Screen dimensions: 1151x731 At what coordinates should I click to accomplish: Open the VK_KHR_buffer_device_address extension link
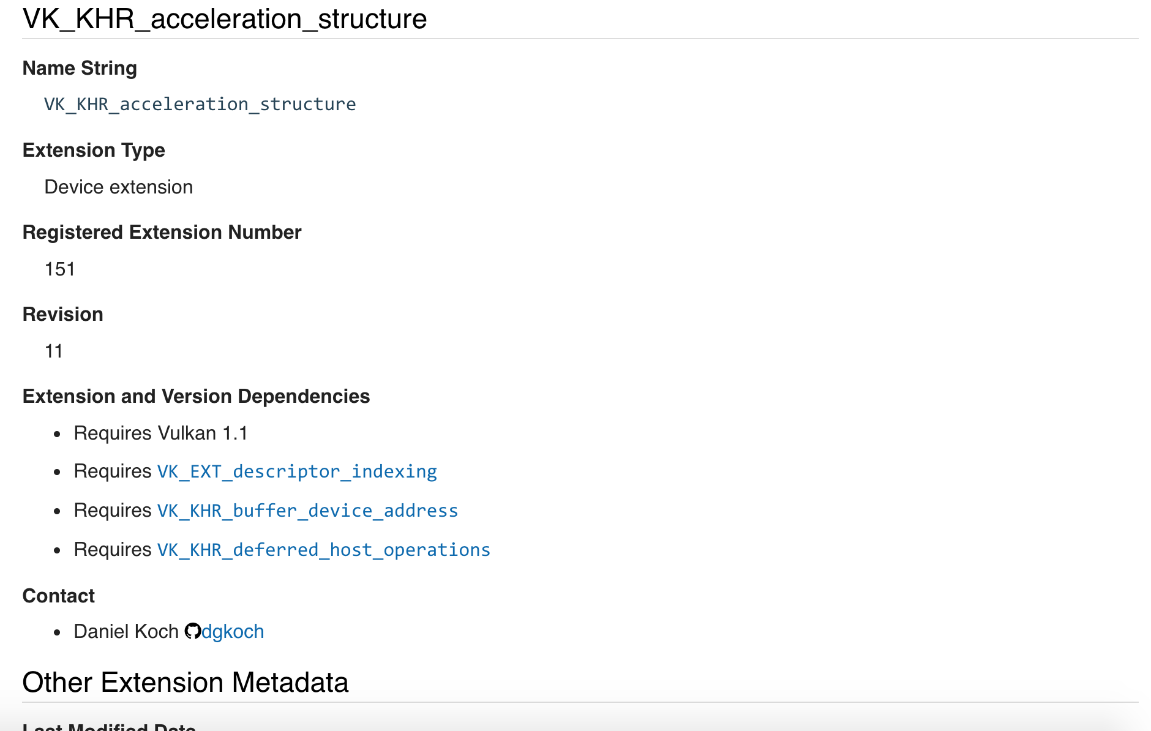point(306,511)
